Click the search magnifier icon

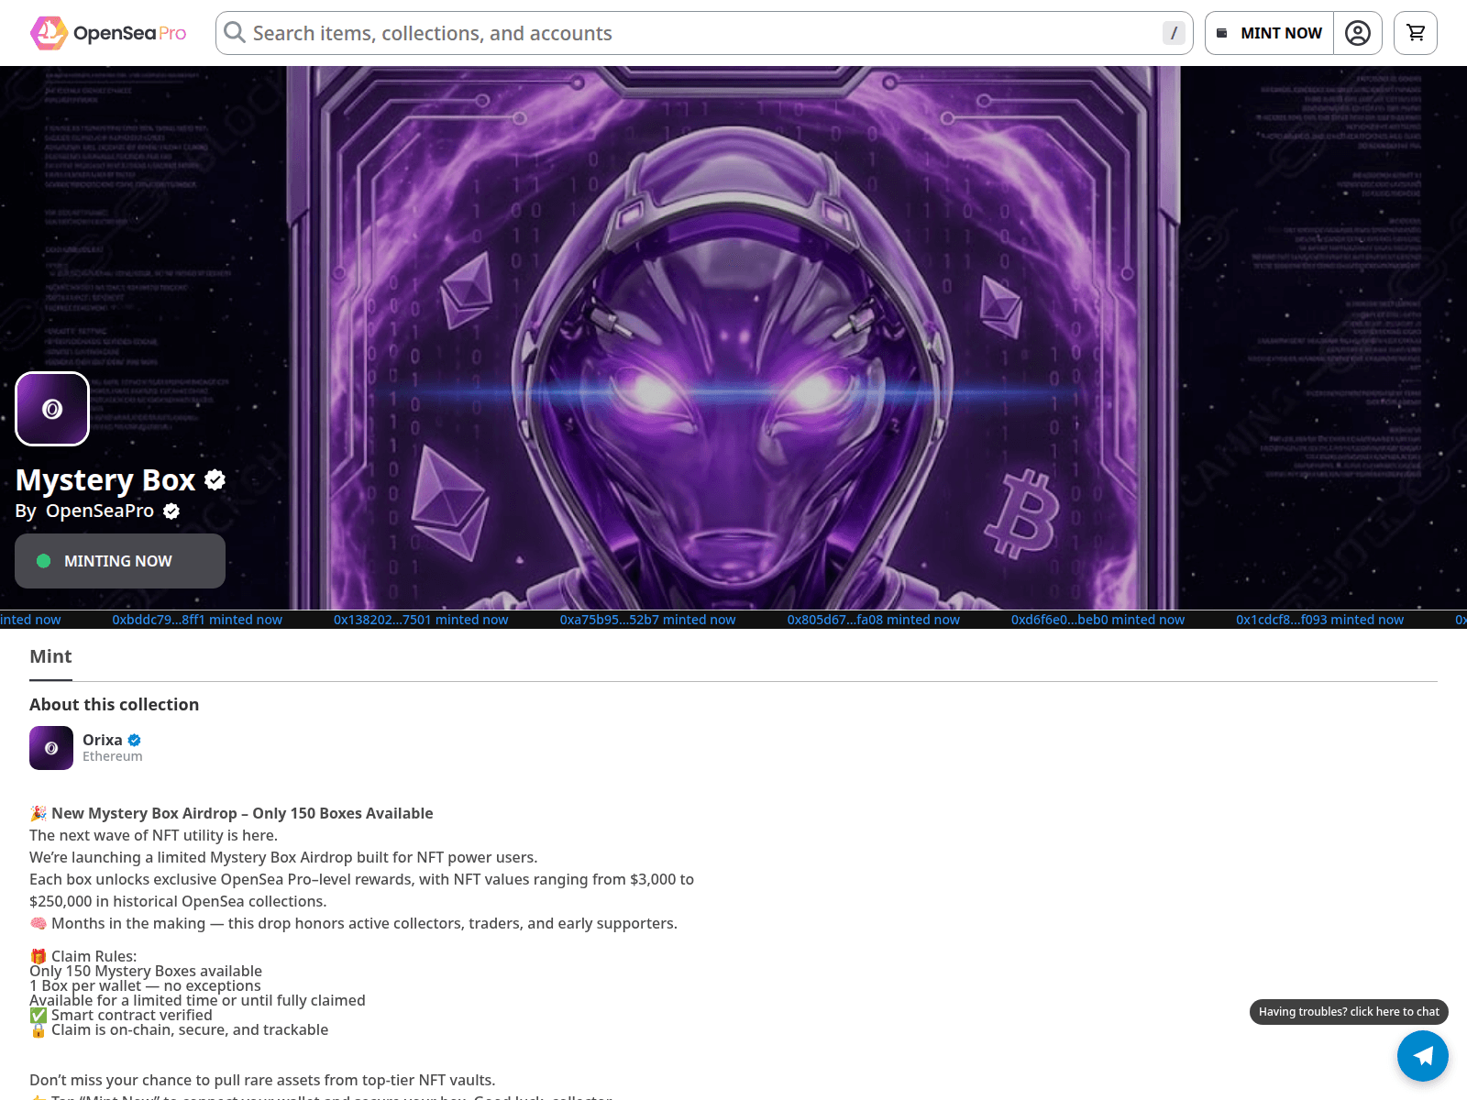pyautogui.click(x=235, y=33)
